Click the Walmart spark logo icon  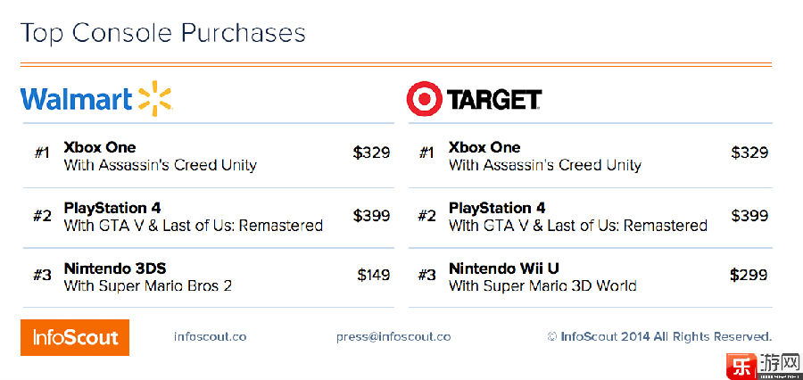coord(155,98)
